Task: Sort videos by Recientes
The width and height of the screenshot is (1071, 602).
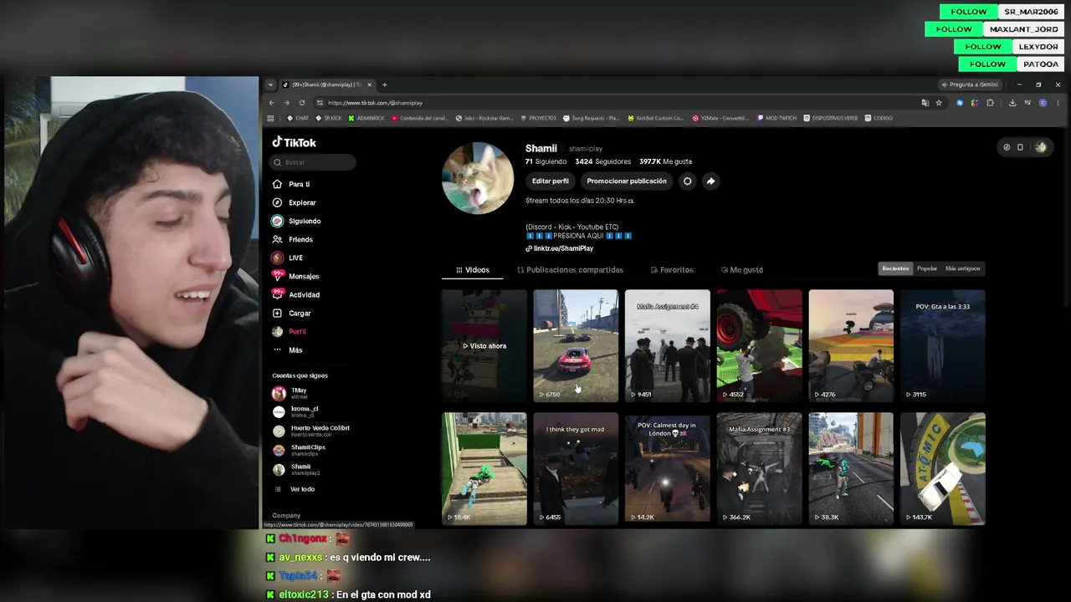Action: (895, 268)
